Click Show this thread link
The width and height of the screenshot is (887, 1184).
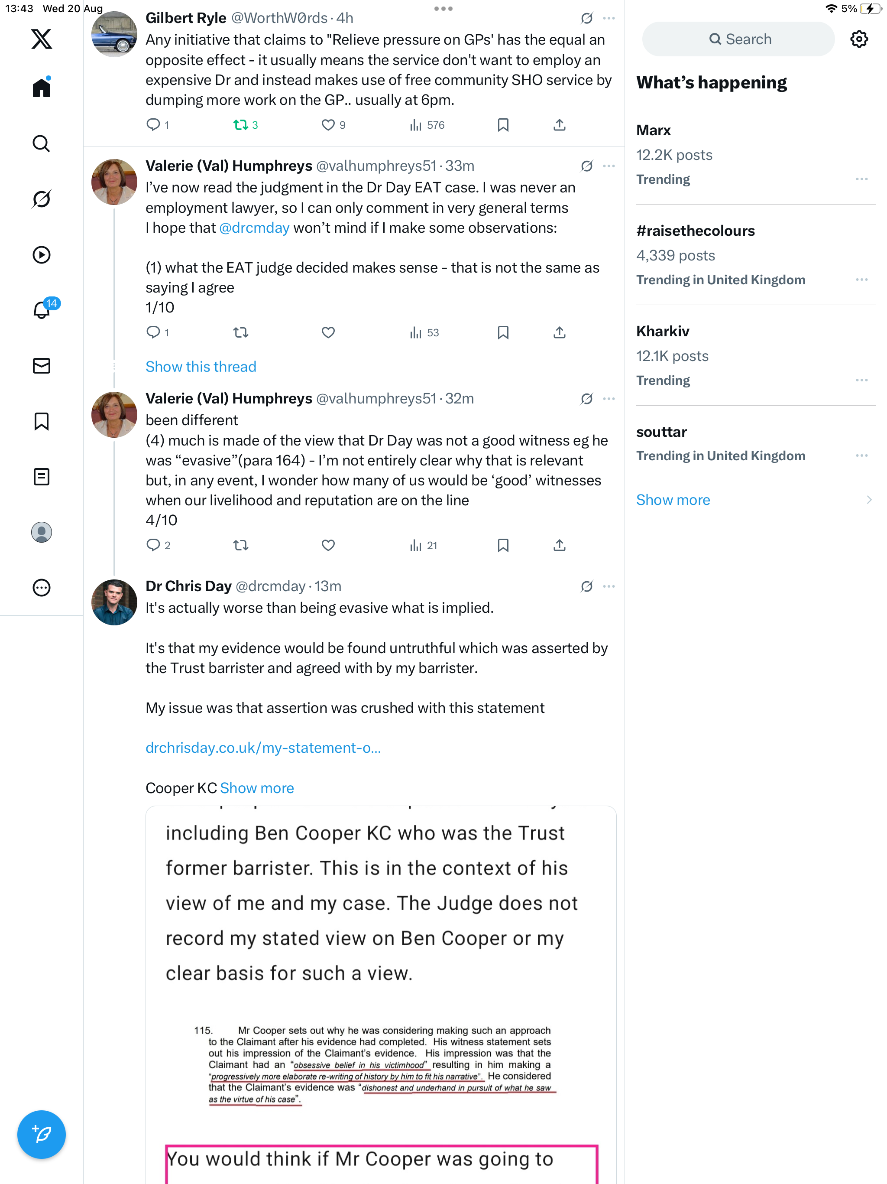[x=201, y=367]
